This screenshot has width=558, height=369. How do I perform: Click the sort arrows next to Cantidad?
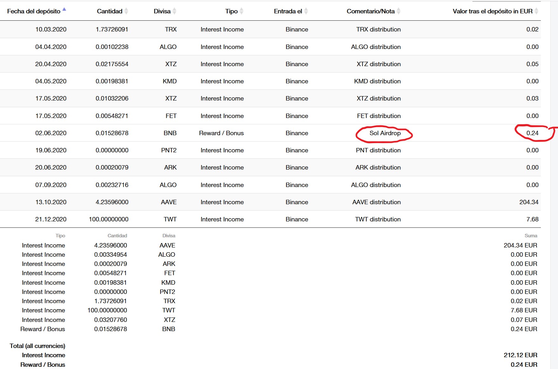(x=126, y=11)
